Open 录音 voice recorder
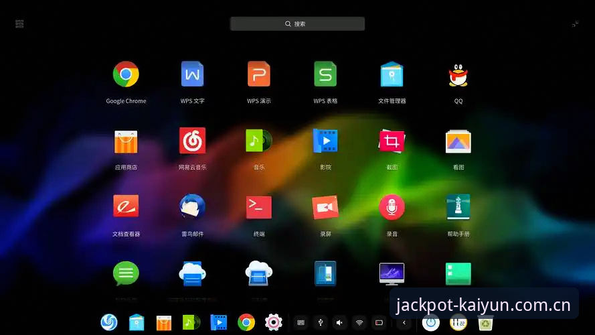This screenshot has width=595, height=335. pyautogui.click(x=392, y=207)
